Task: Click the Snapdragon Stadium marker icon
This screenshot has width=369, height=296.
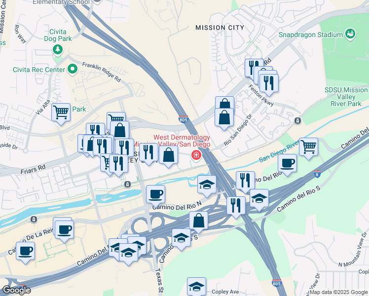Action: (350, 34)
